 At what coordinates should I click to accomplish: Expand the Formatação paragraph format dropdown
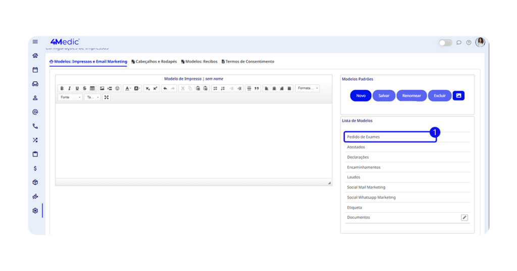pos(307,88)
